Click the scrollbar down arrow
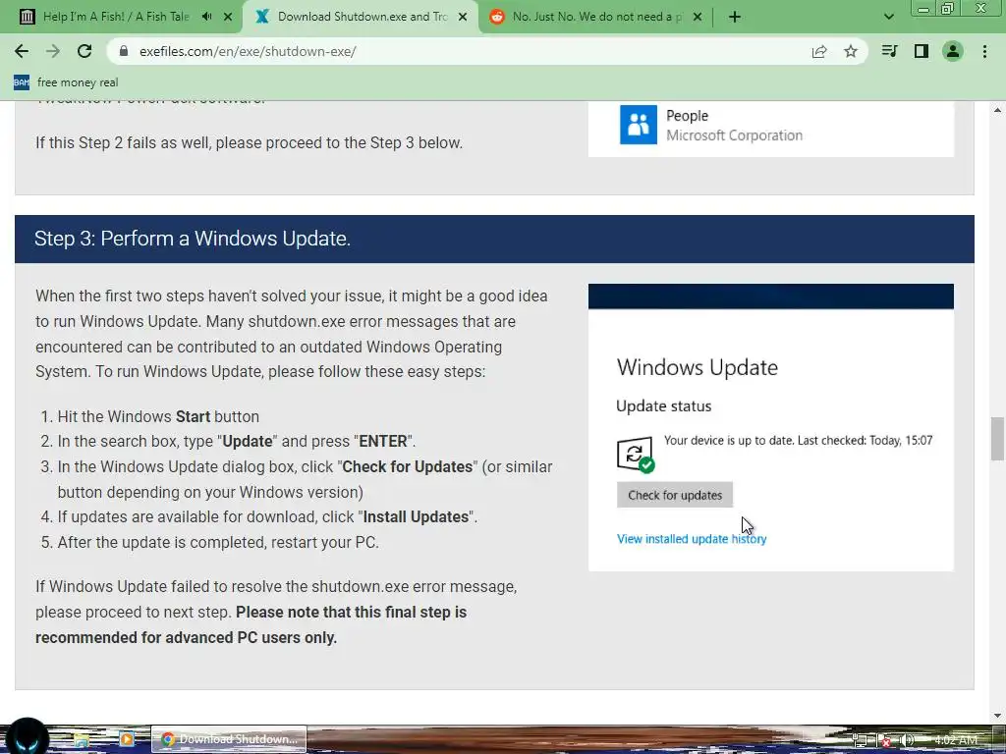 click(x=997, y=716)
